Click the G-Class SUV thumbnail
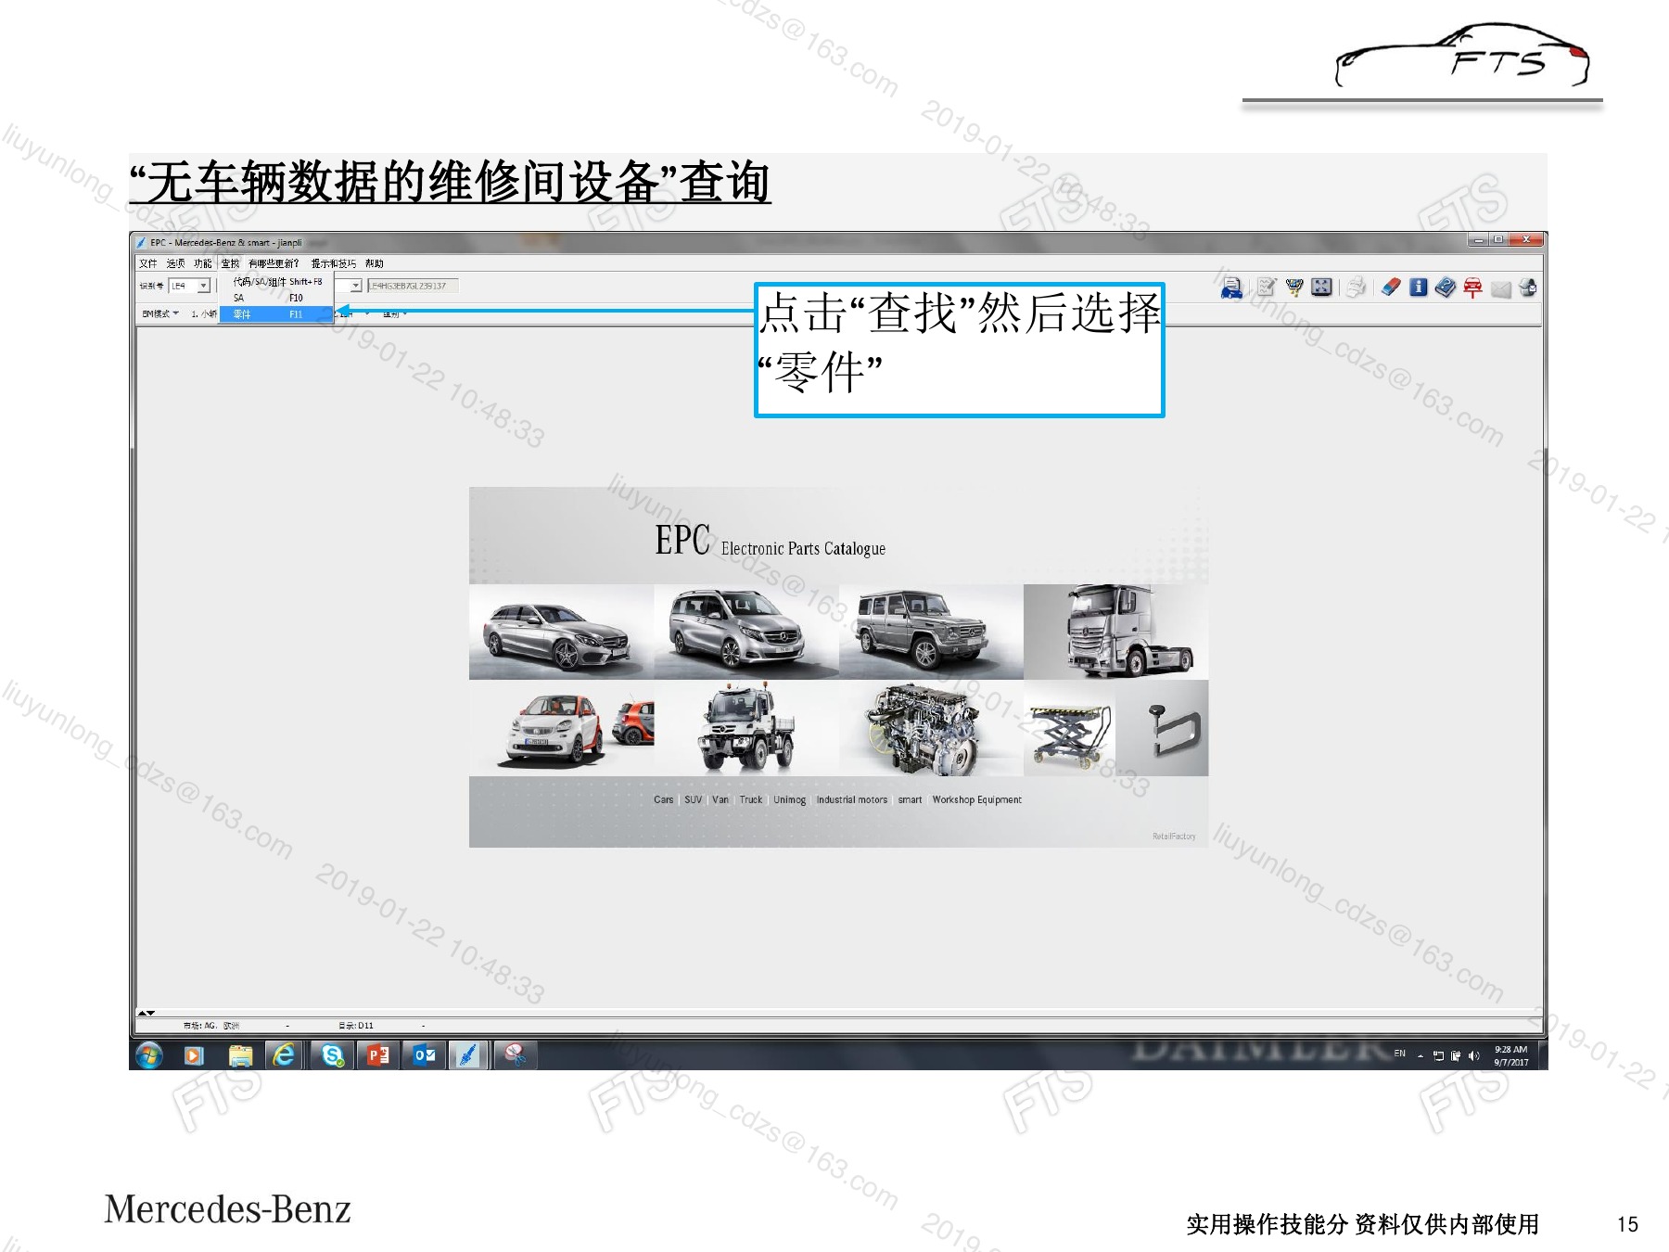1669x1252 pixels. (x=931, y=632)
